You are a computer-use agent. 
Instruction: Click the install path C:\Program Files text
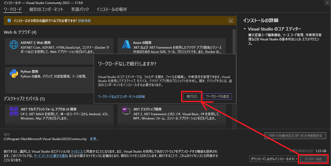(45, 139)
